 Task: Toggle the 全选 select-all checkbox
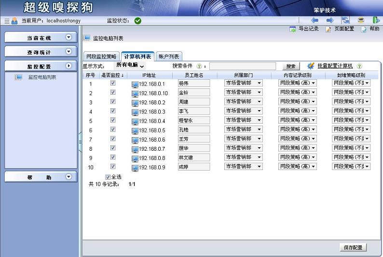click(x=108, y=177)
